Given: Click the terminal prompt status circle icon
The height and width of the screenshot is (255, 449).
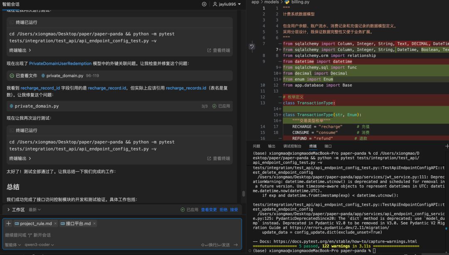Looking at the screenshot, I should coord(250,251).
